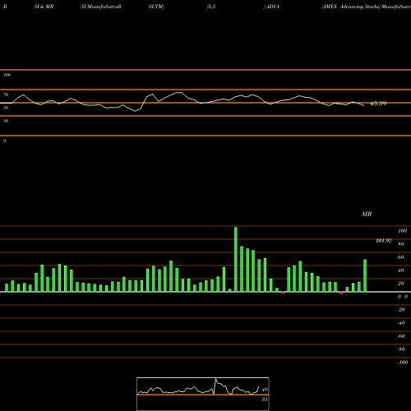411x411 pixels.
Task: Click the header text 'SI(TM)'
Action: click(x=156, y=7)
